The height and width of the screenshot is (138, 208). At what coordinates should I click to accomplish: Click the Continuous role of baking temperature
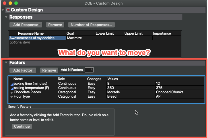click(x=67, y=88)
